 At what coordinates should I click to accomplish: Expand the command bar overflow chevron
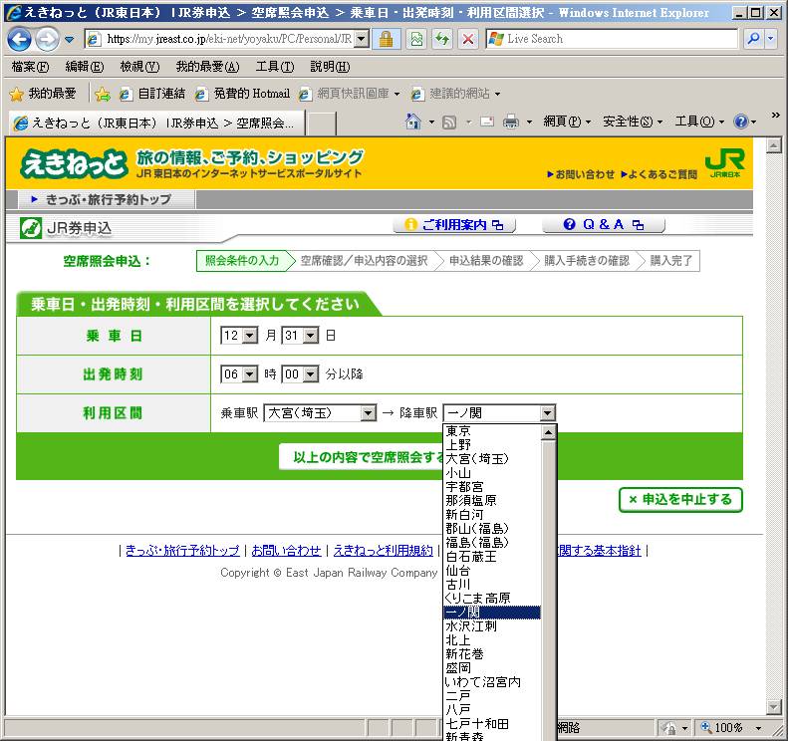(x=775, y=116)
